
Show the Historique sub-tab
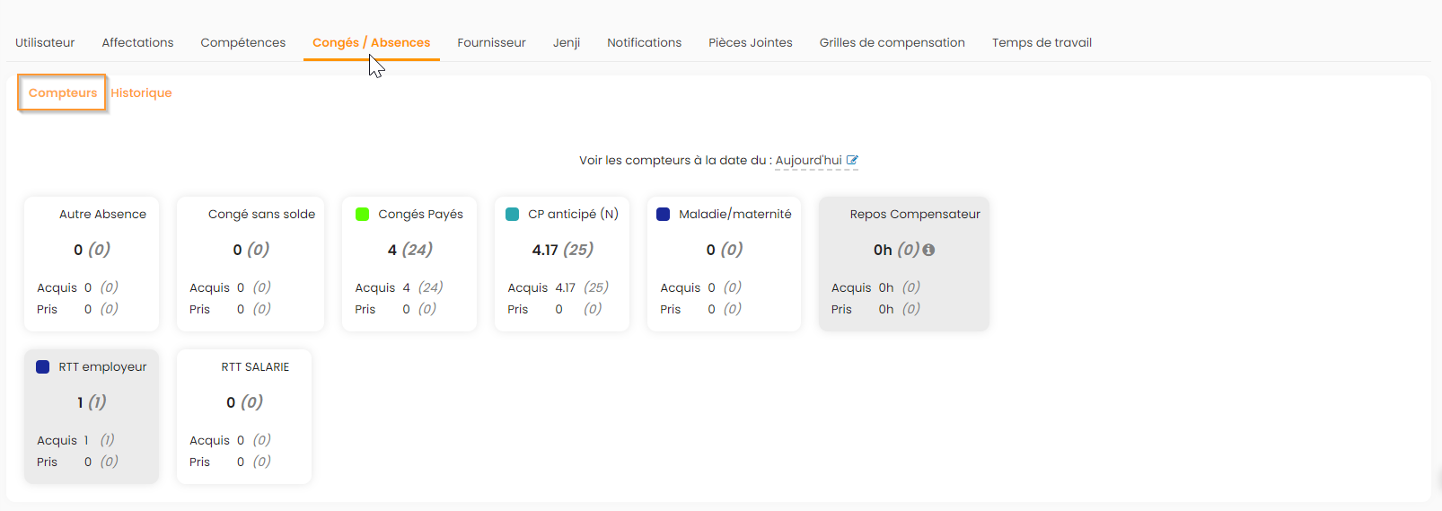(x=141, y=93)
